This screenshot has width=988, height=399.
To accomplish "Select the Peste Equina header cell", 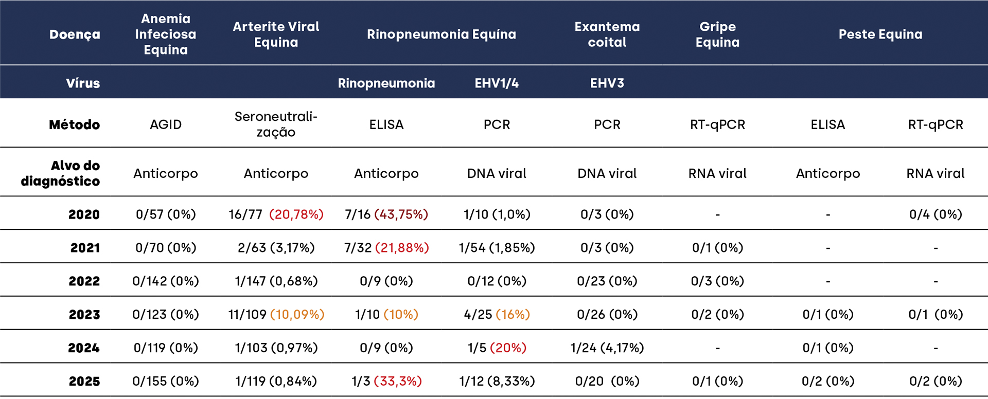I will click(x=880, y=34).
